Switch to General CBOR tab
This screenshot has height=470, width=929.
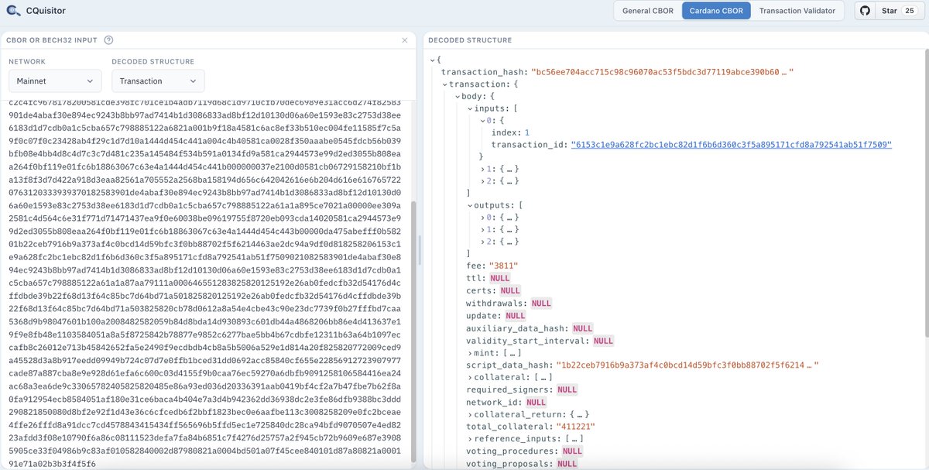pos(647,11)
